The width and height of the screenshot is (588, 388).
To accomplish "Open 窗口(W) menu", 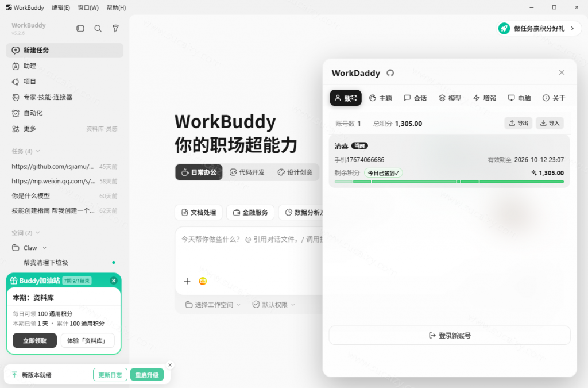I will point(88,7).
